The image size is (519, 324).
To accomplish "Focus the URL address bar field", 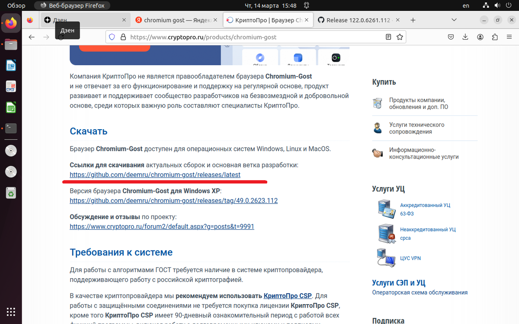I will pos(255,37).
